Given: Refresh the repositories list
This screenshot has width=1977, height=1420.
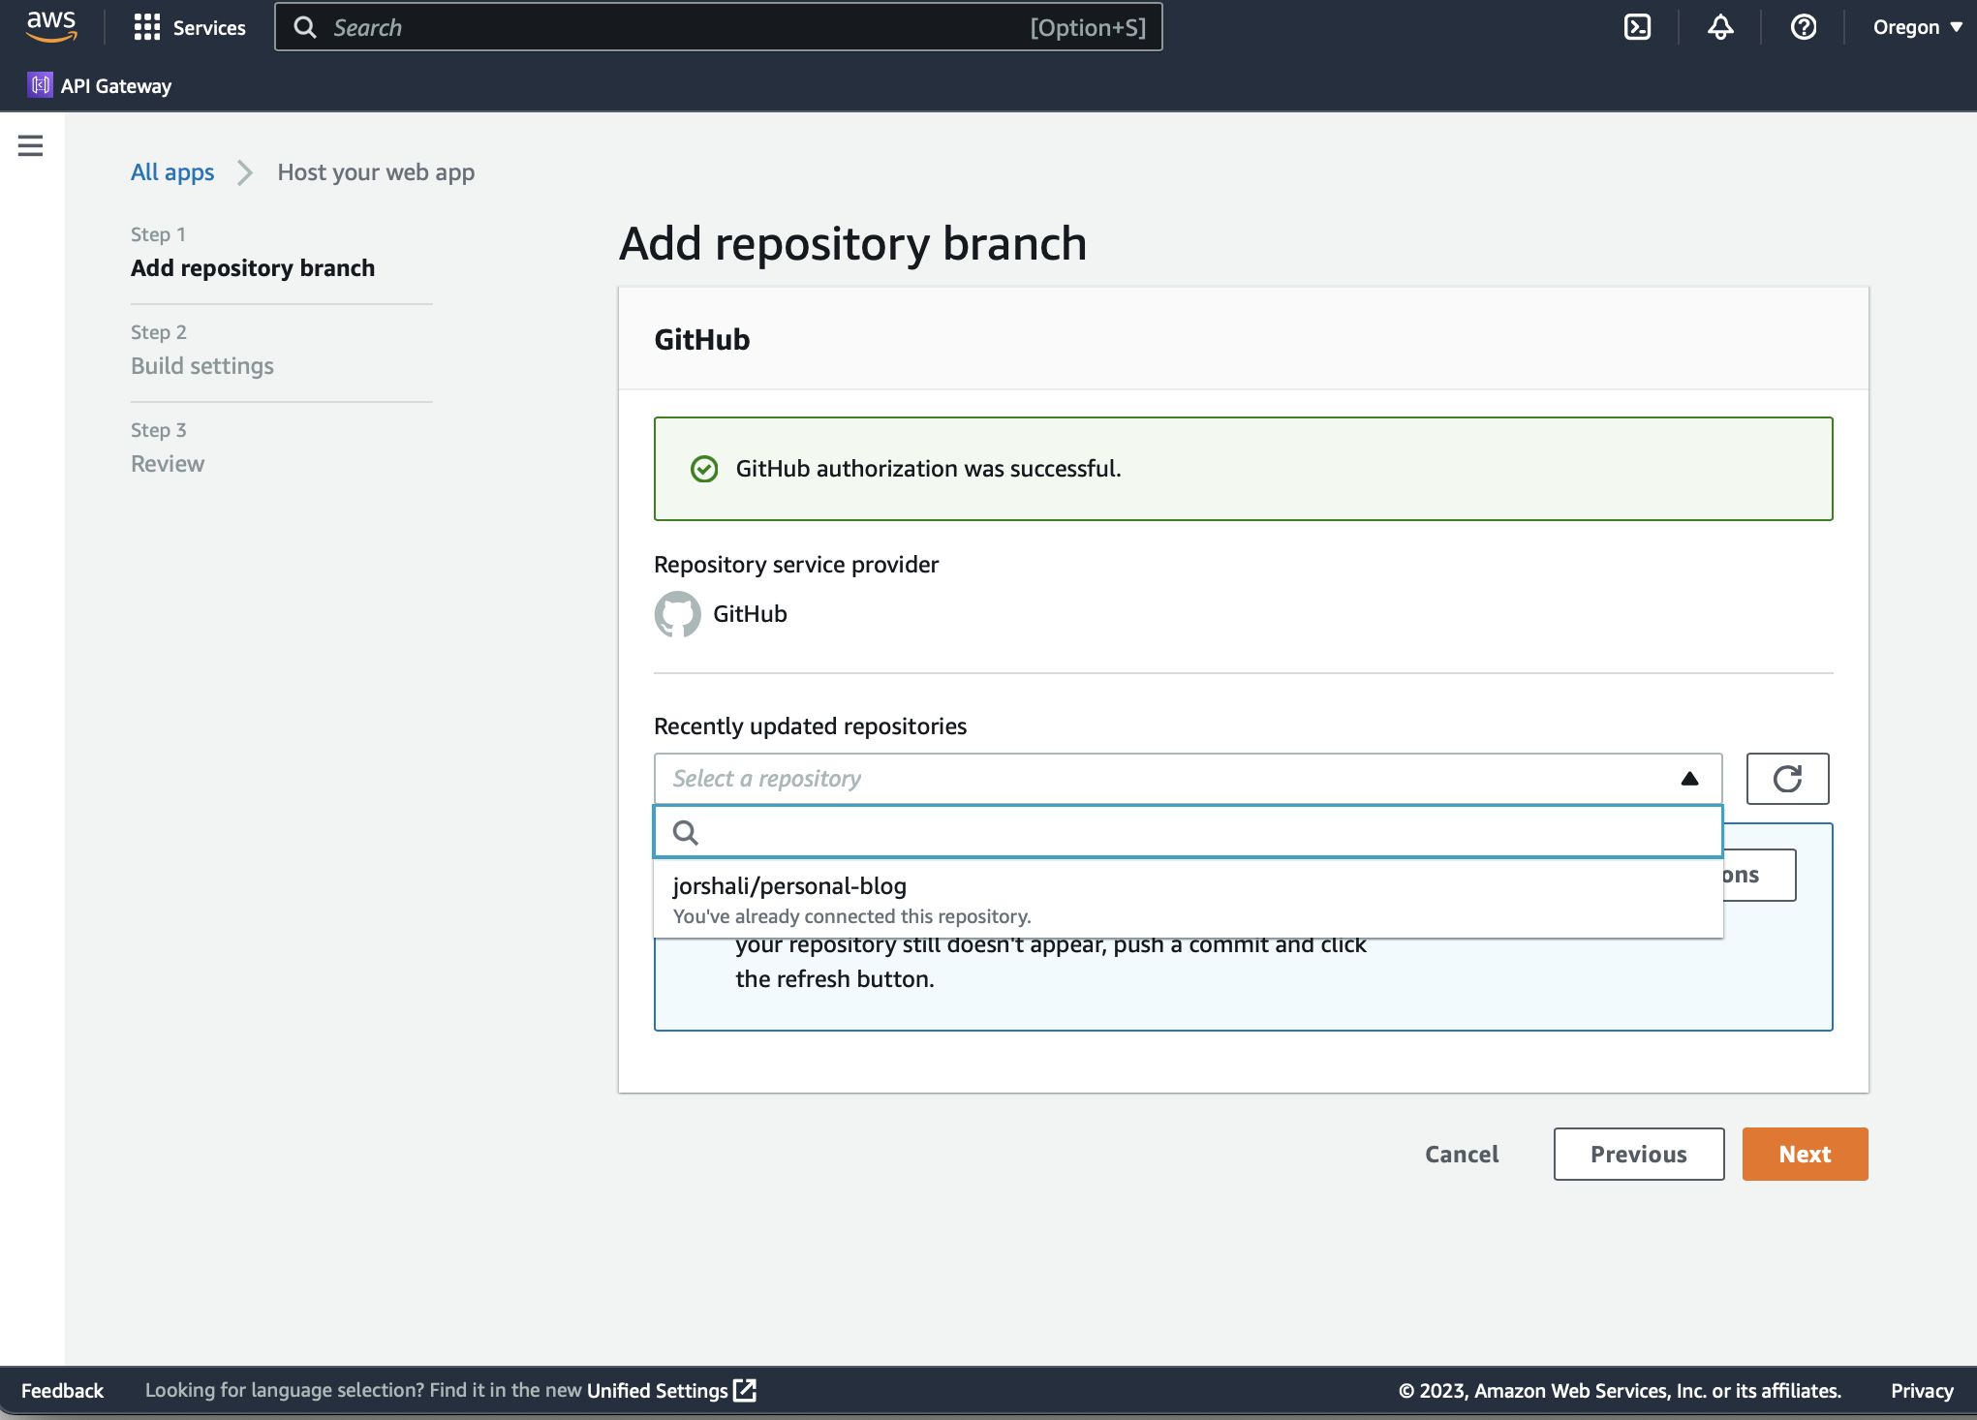Looking at the screenshot, I should click(x=1787, y=779).
